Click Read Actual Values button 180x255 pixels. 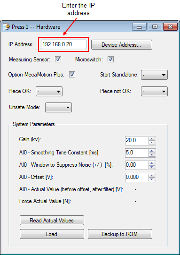coord(52,221)
